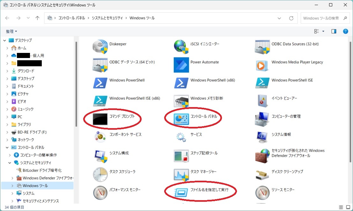
Task: Expand the ネットワーク tree node
Action: pos(7,140)
